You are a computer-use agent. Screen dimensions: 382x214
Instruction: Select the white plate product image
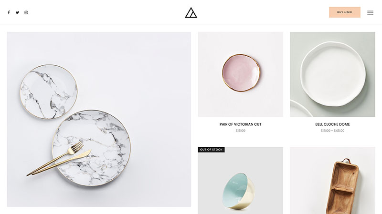[x=332, y=74]
